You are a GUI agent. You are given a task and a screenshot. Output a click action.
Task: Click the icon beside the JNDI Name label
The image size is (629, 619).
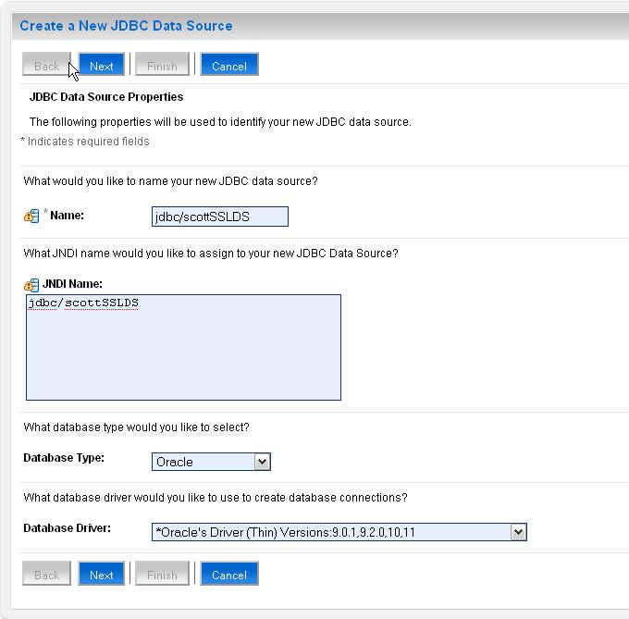(x=31, y=284)
